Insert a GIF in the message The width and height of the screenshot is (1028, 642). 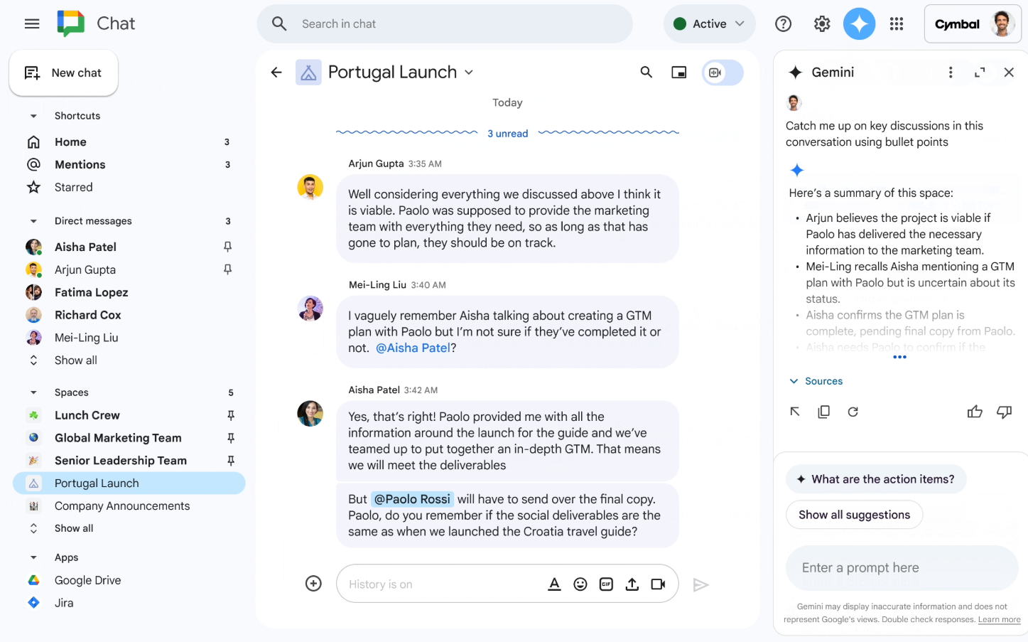606,584
